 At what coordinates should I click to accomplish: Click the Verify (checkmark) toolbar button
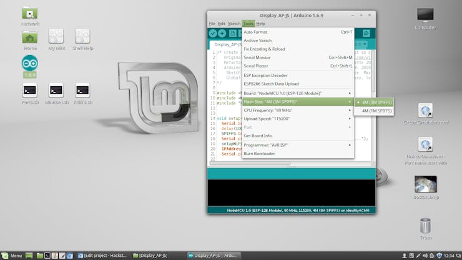pyautogui.click(x=214, y=33)
